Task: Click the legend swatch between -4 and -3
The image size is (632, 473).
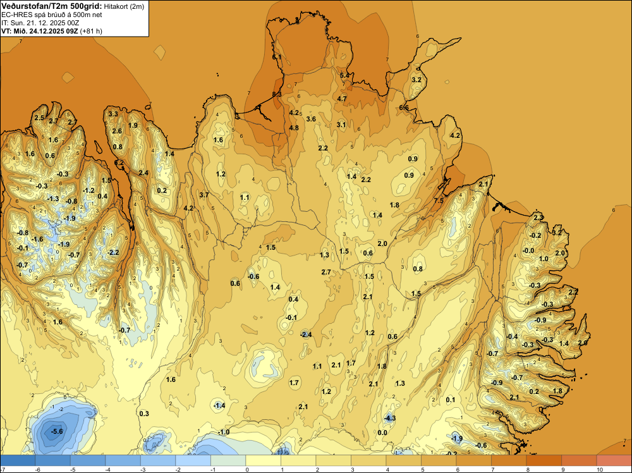Action: [x=123, y=460]
